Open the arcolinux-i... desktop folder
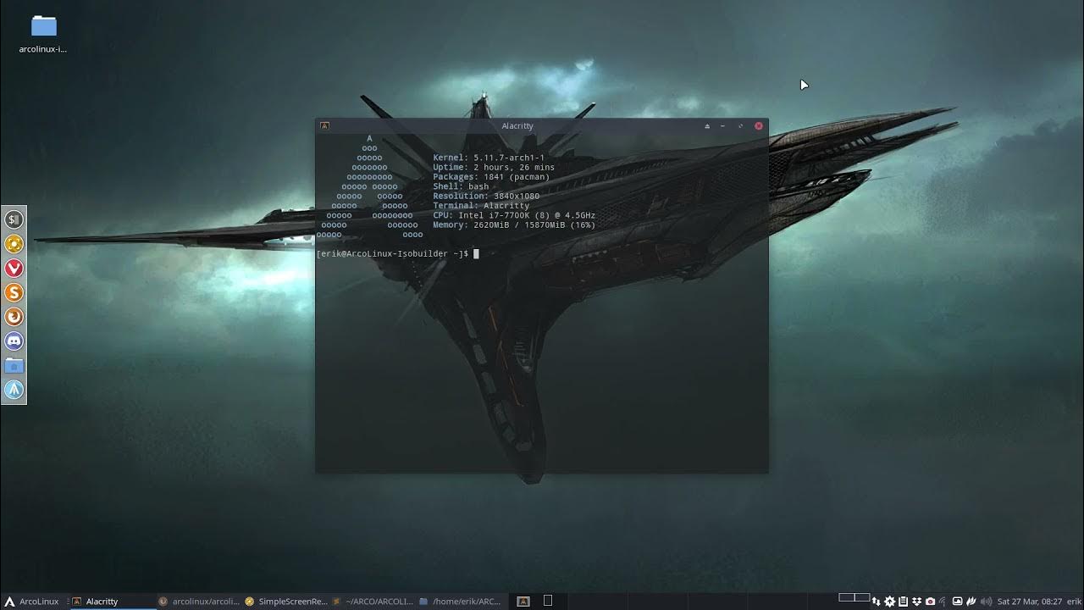This screenshot has height=610, width=1084. click(x=43, y=34)
